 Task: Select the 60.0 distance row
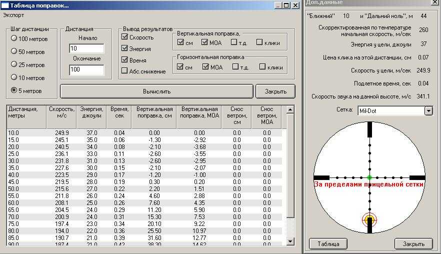click(144, 203)
